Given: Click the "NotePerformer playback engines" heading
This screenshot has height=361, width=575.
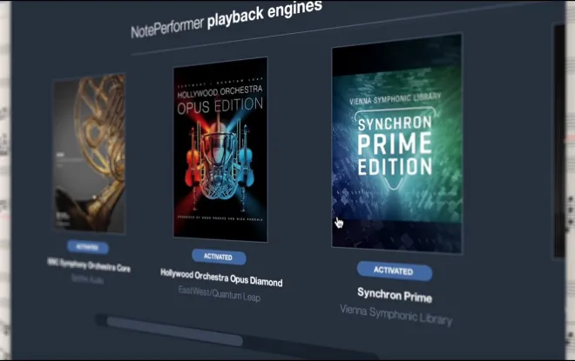Looking at the screenshot, I should [x=227, y=19].
